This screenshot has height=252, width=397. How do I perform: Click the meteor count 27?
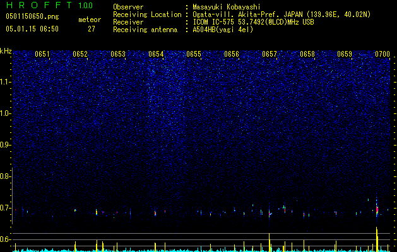coord(92,29)
